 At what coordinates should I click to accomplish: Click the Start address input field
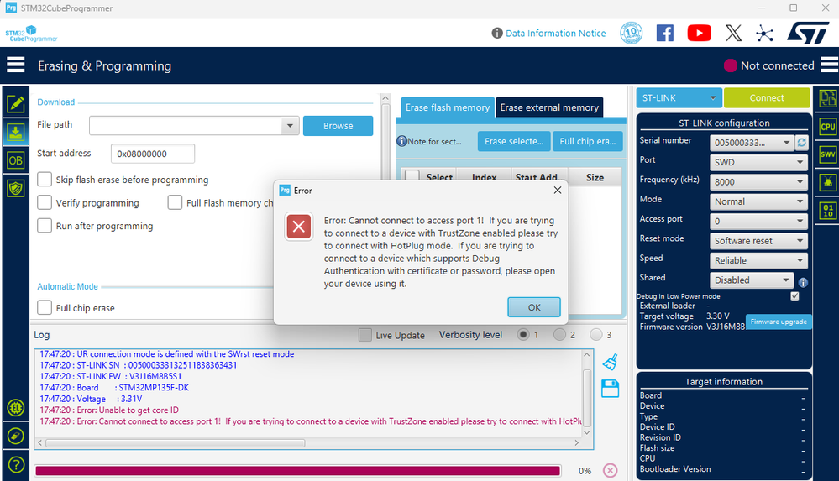click(153, 154)
